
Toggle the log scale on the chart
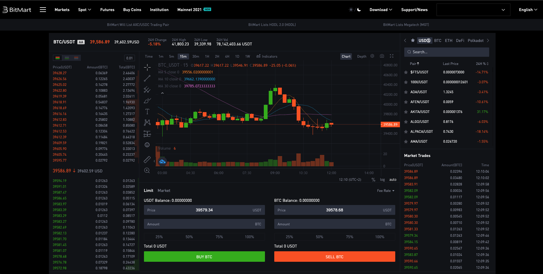coord(382,180)
